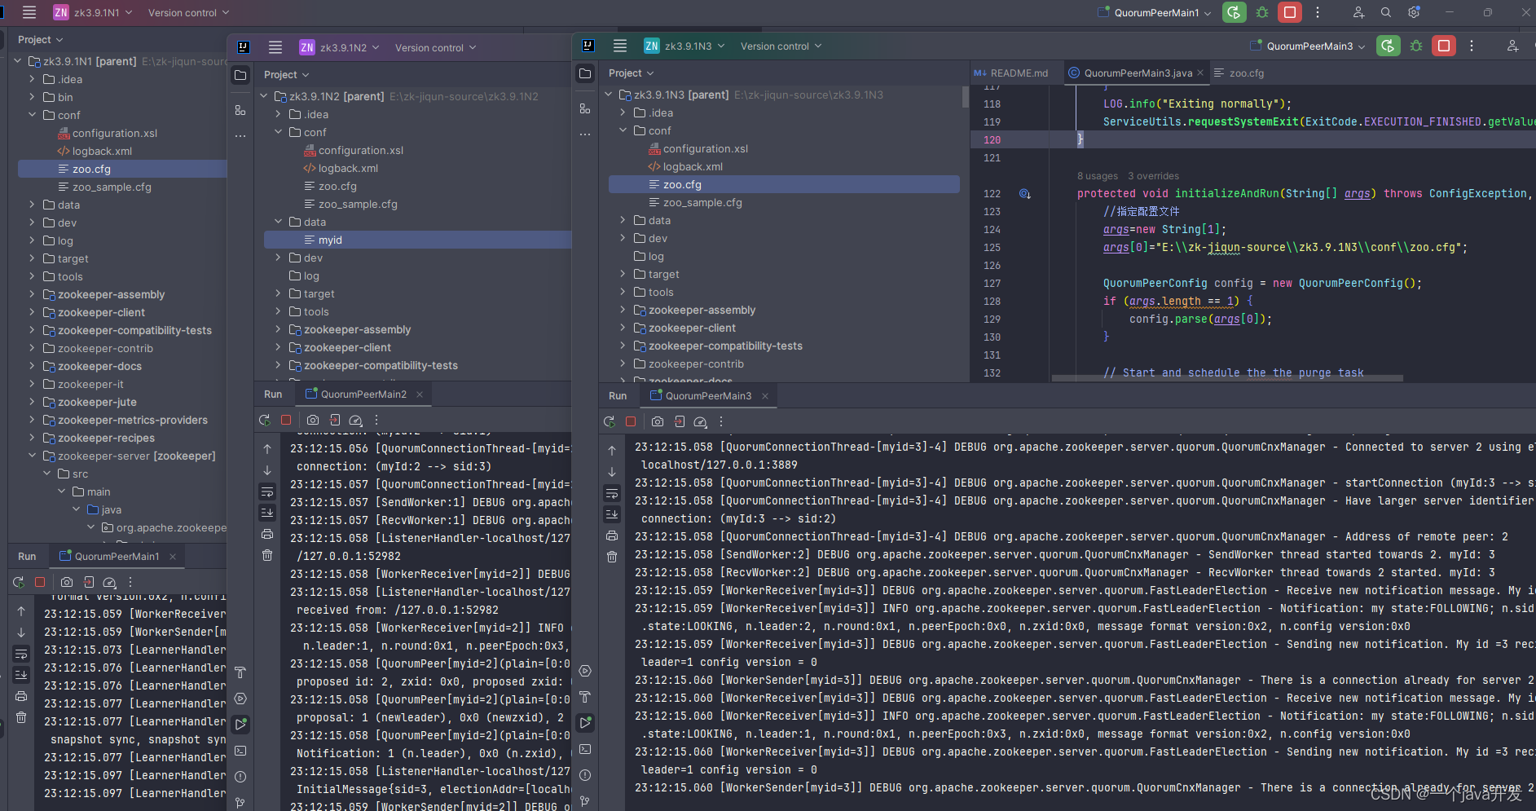The image size is (1536, 811).
Task: Open QuorumPeerMain1 run configuration dropdown
Action: point(1155,12)
